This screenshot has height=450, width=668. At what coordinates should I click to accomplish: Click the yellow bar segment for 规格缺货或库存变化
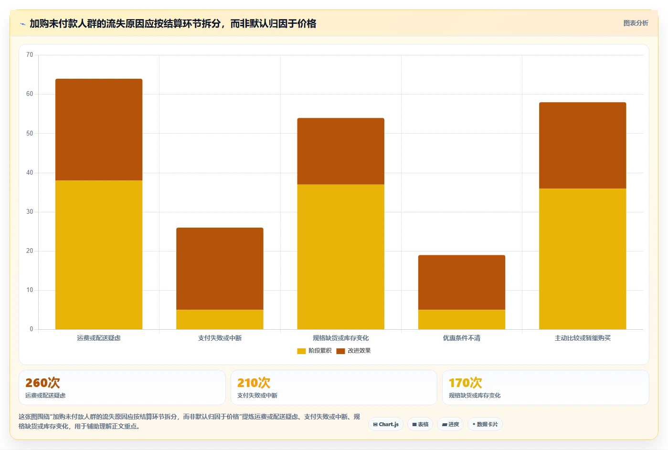(340, 257)
